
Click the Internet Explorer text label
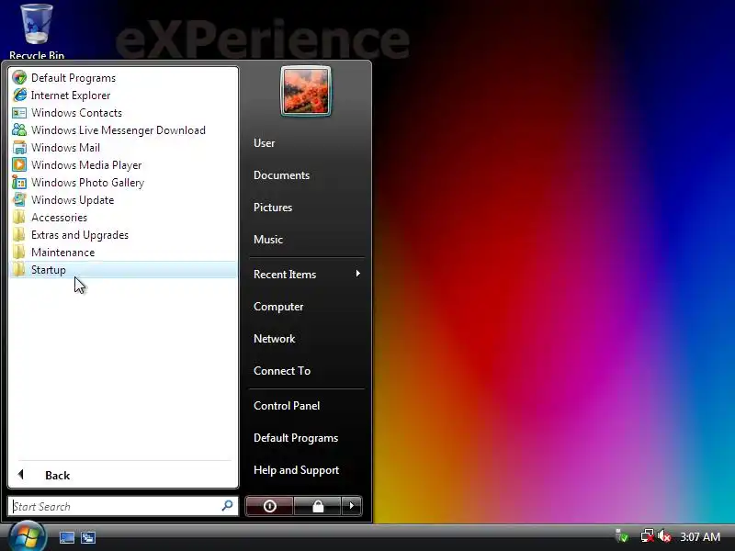(x=71, y=96)
